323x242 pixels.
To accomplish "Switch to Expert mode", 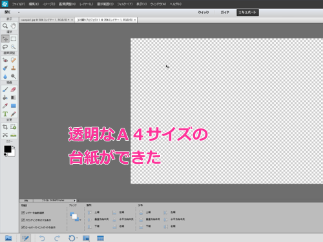I will [247, 12].
